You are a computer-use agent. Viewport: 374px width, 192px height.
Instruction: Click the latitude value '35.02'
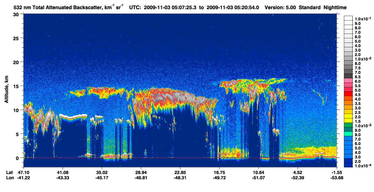(102, 172)
